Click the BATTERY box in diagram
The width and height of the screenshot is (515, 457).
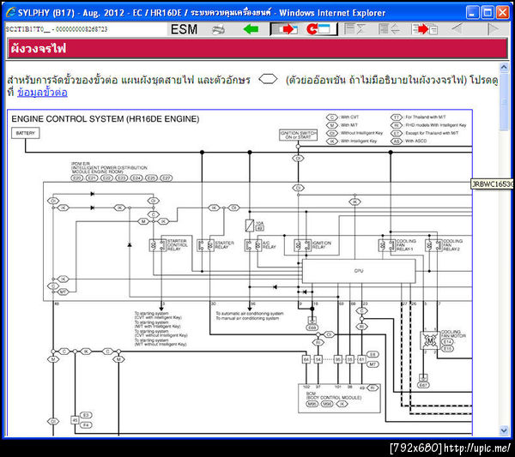25,133
